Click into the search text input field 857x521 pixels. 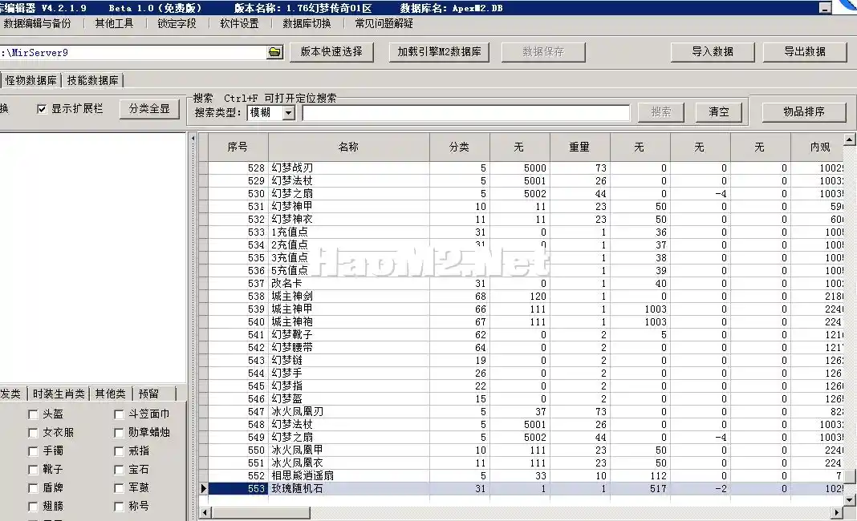click(465, 112)
